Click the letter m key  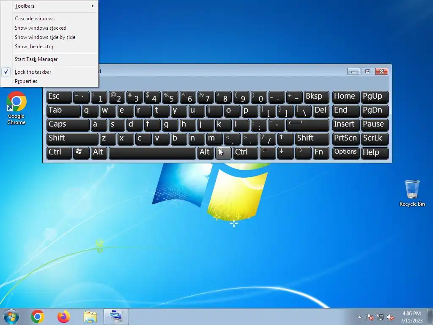tap(214, 139)
